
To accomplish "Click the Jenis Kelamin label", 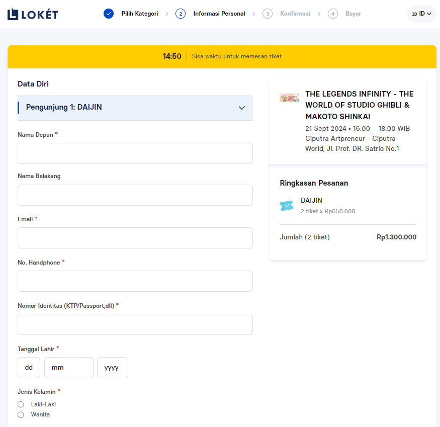I will click(37, 392).
